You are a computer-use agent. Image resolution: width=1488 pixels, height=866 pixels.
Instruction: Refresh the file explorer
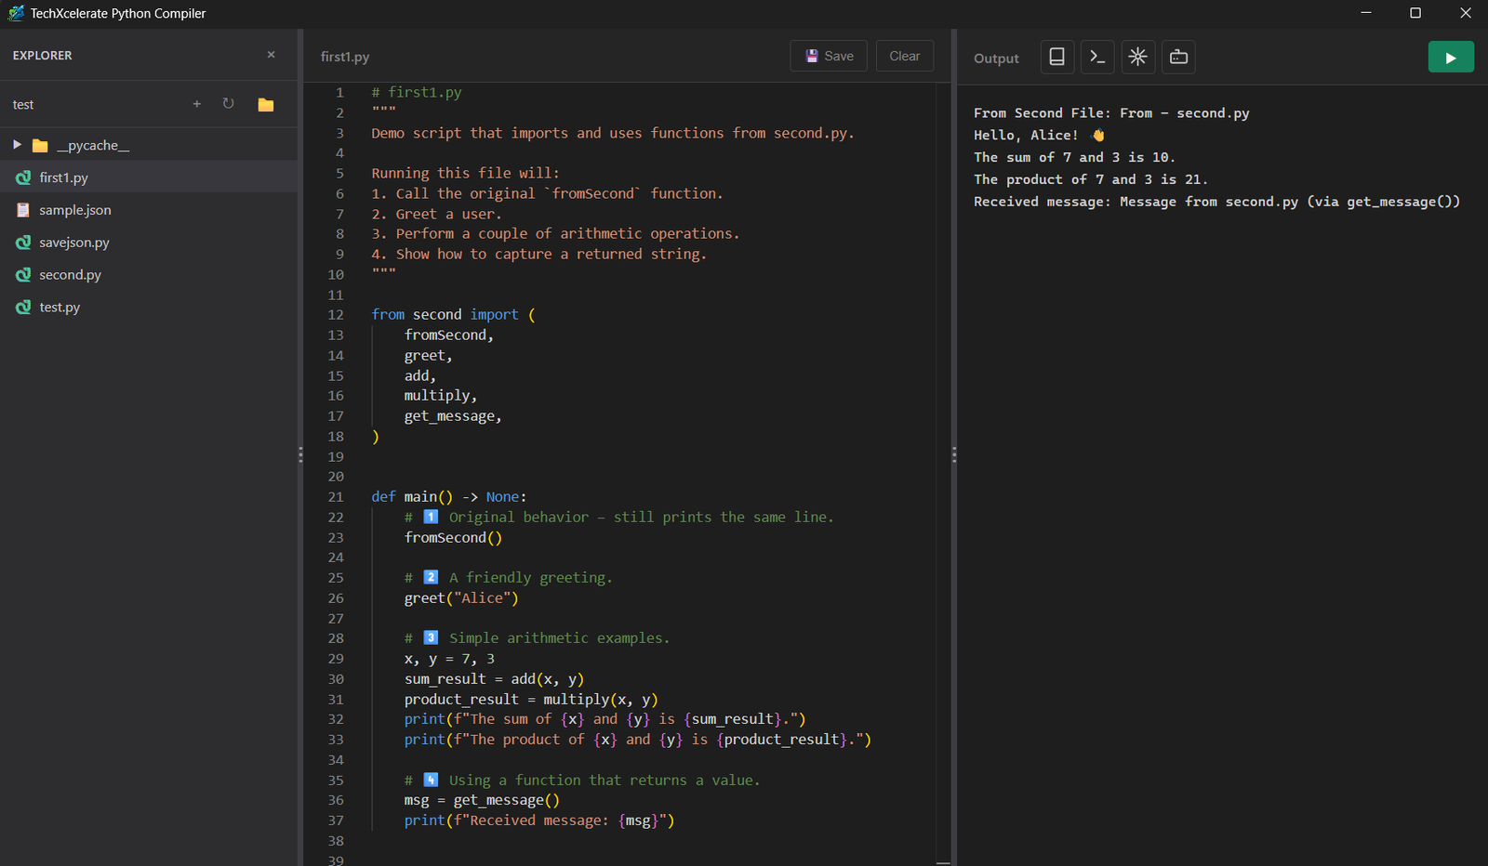pyautogui.click(x=229, y=104)
